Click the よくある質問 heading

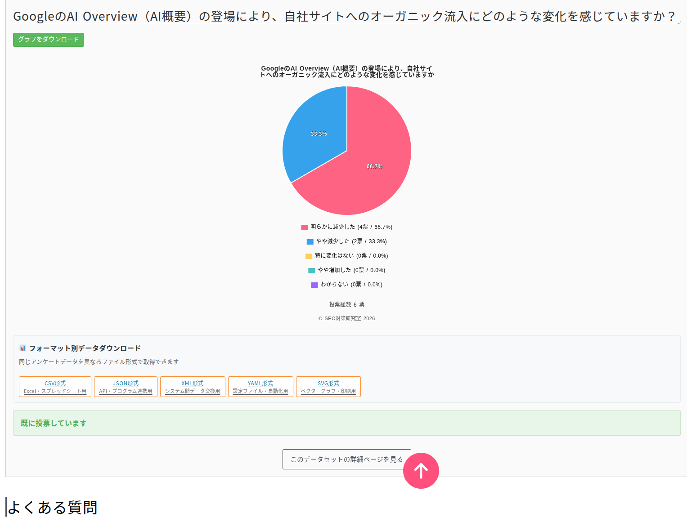(x=53, y=507)
